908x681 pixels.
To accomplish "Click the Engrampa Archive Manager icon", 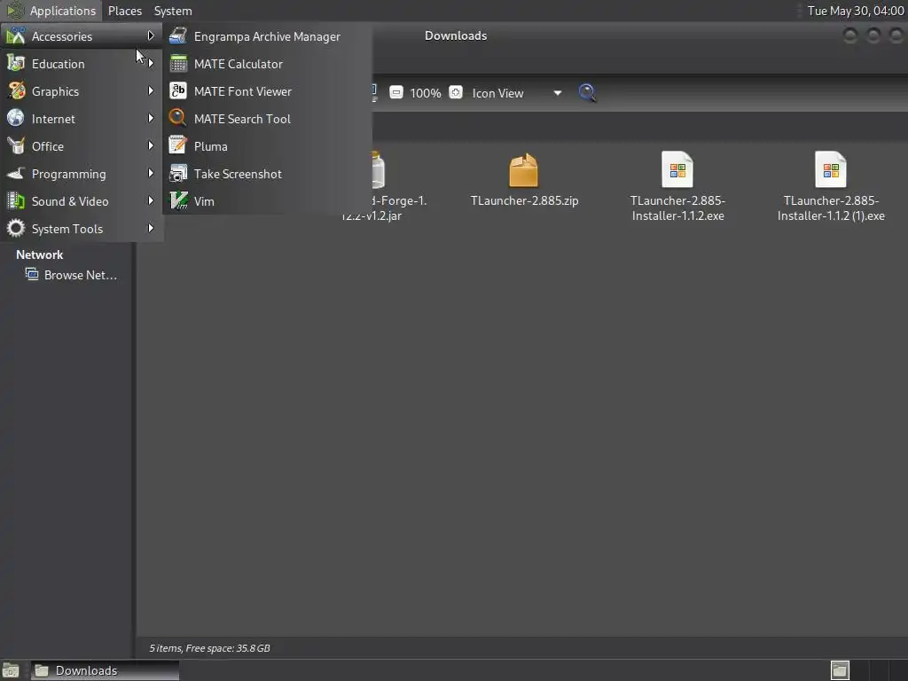I will 177,35.
